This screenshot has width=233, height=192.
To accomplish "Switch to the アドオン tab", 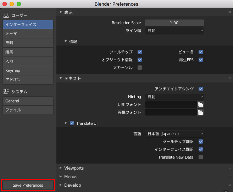I will click(x=28, y=80).
